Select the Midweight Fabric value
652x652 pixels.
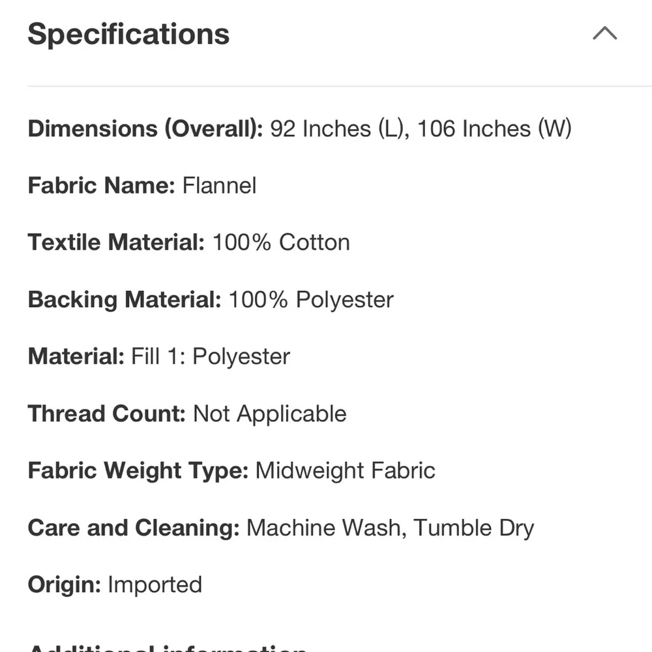[345, 471]
